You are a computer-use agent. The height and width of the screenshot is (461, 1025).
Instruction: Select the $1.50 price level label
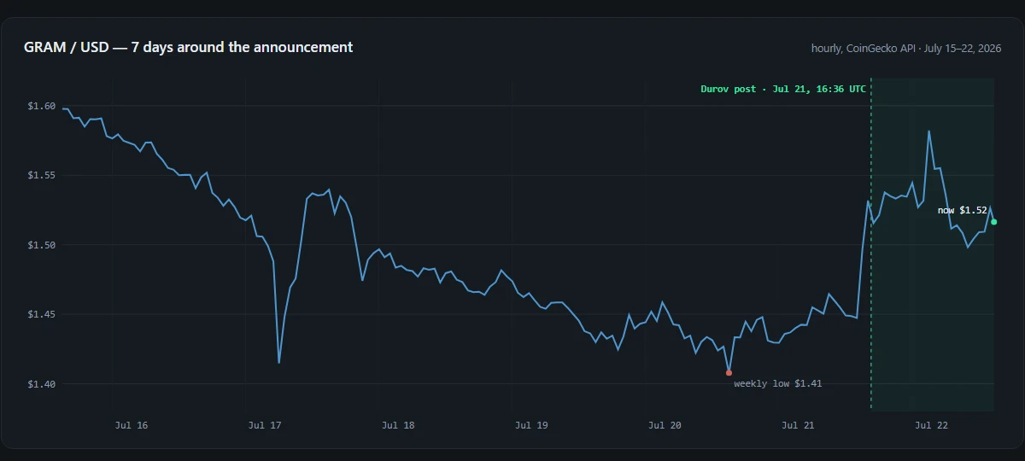tap(42, 245)
